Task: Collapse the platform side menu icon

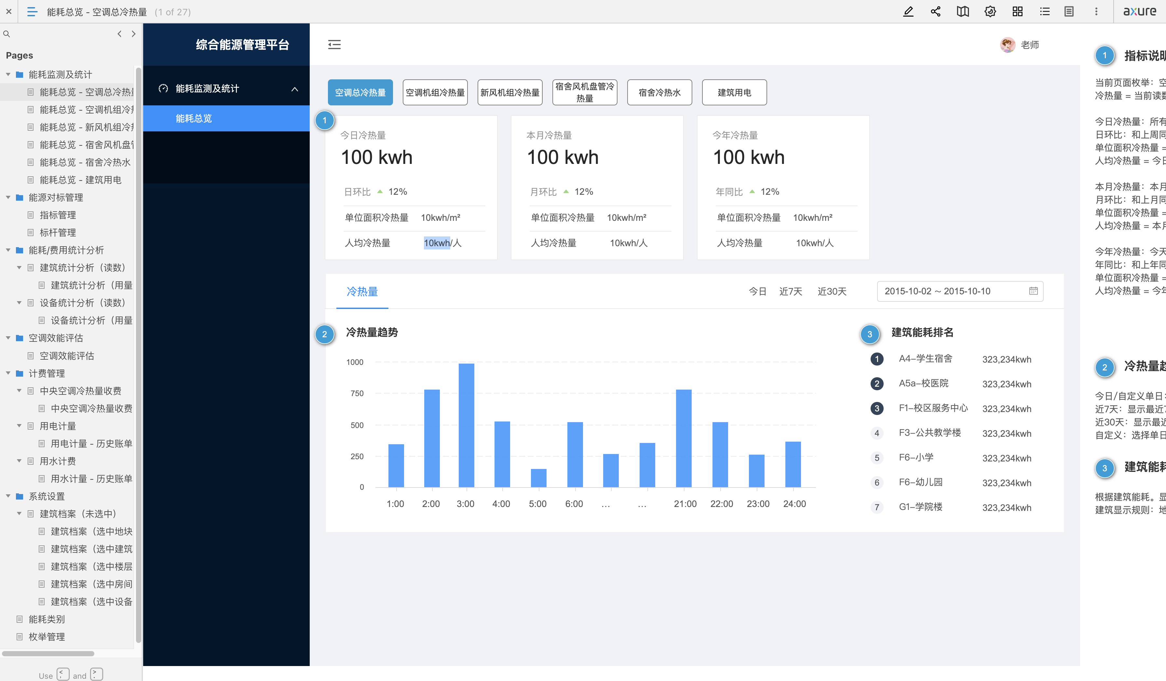Action: point(334,45)
